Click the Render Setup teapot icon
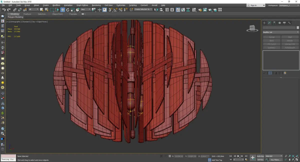The height and width of the screenshot is (162, 300). (x=200, y=10)
